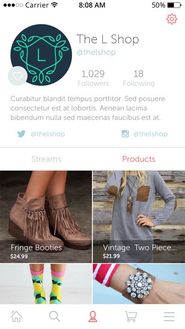Open the Vintage Two Piece product

[139, 217]
